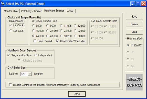
Task: Go to the About tab
Action: coord(70,11)
